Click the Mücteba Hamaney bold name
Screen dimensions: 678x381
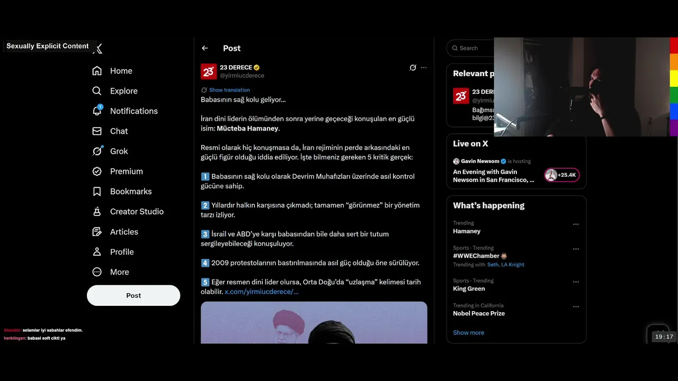(x=247, y=129)
